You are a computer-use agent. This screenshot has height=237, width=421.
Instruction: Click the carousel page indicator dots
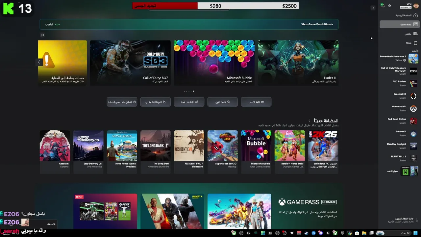pyautogui.click(x=189, y=91)
